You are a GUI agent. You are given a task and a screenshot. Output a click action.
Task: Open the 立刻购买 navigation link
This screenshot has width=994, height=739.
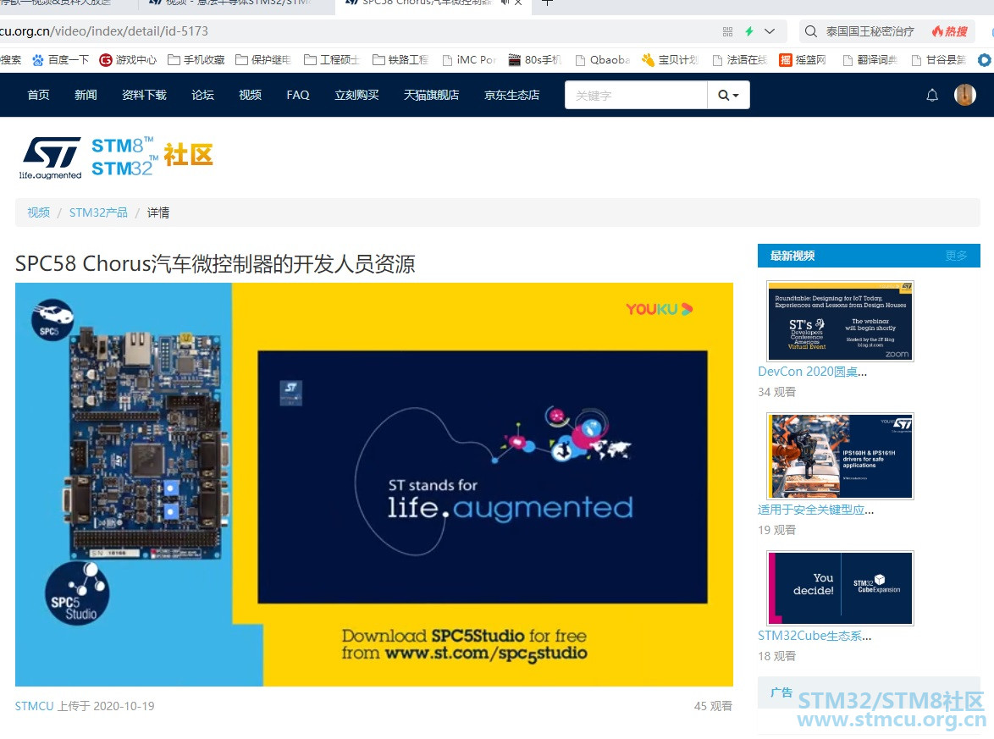(x=357, y=95)
